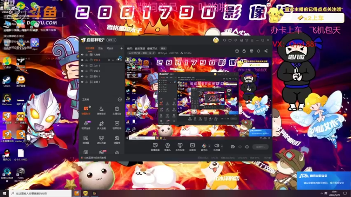Switch to the third scene tab
Viewport: 351px width, 197px height.
click(110, 49)
